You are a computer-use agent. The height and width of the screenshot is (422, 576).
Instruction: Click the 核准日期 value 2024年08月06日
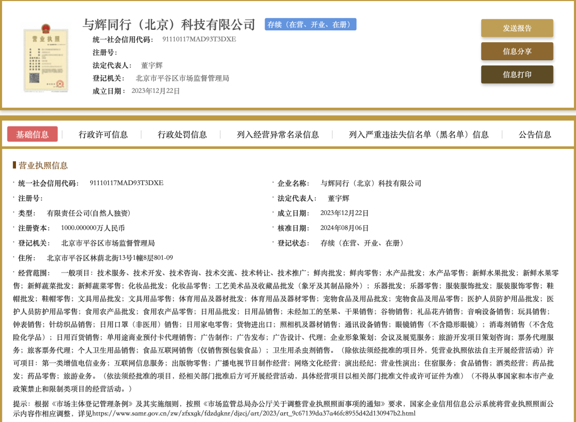point(345,228)
